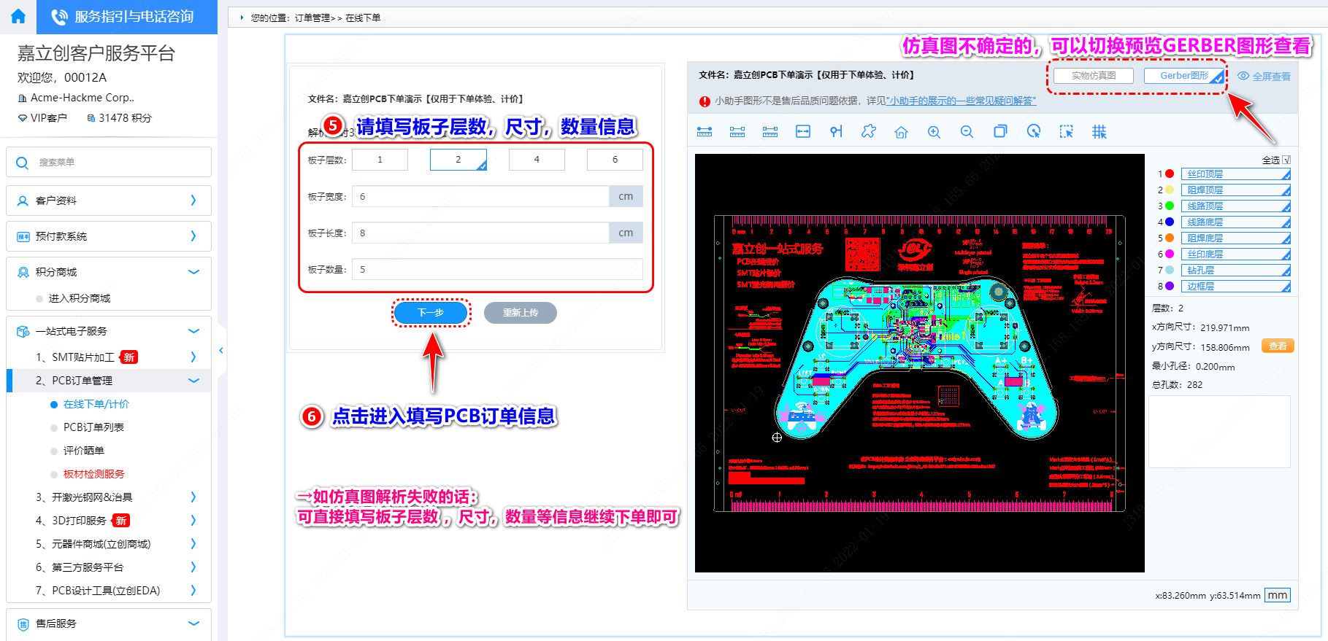Click the VIP客户 diamond icon
This screenshot has height=641, width=1328.
coord(23,118)
